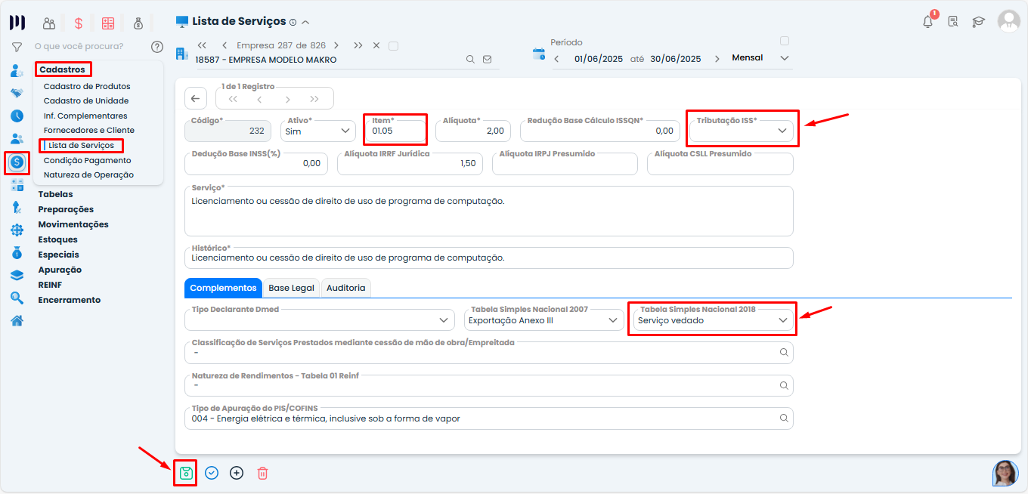This screenshot has height=494, width=1028.
Task: Click the Alíquota input field
Action: (473, 131)
